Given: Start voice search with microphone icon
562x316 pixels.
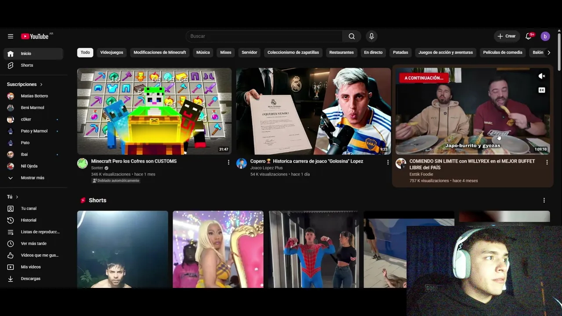Looking at the screenshot, I should 371,36.
